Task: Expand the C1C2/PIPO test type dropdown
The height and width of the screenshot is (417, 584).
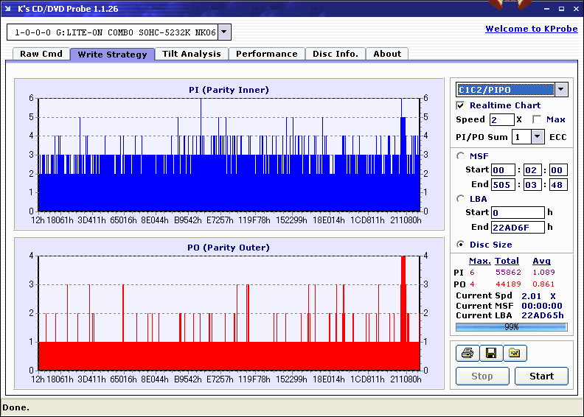Action: tap(561, 90)
